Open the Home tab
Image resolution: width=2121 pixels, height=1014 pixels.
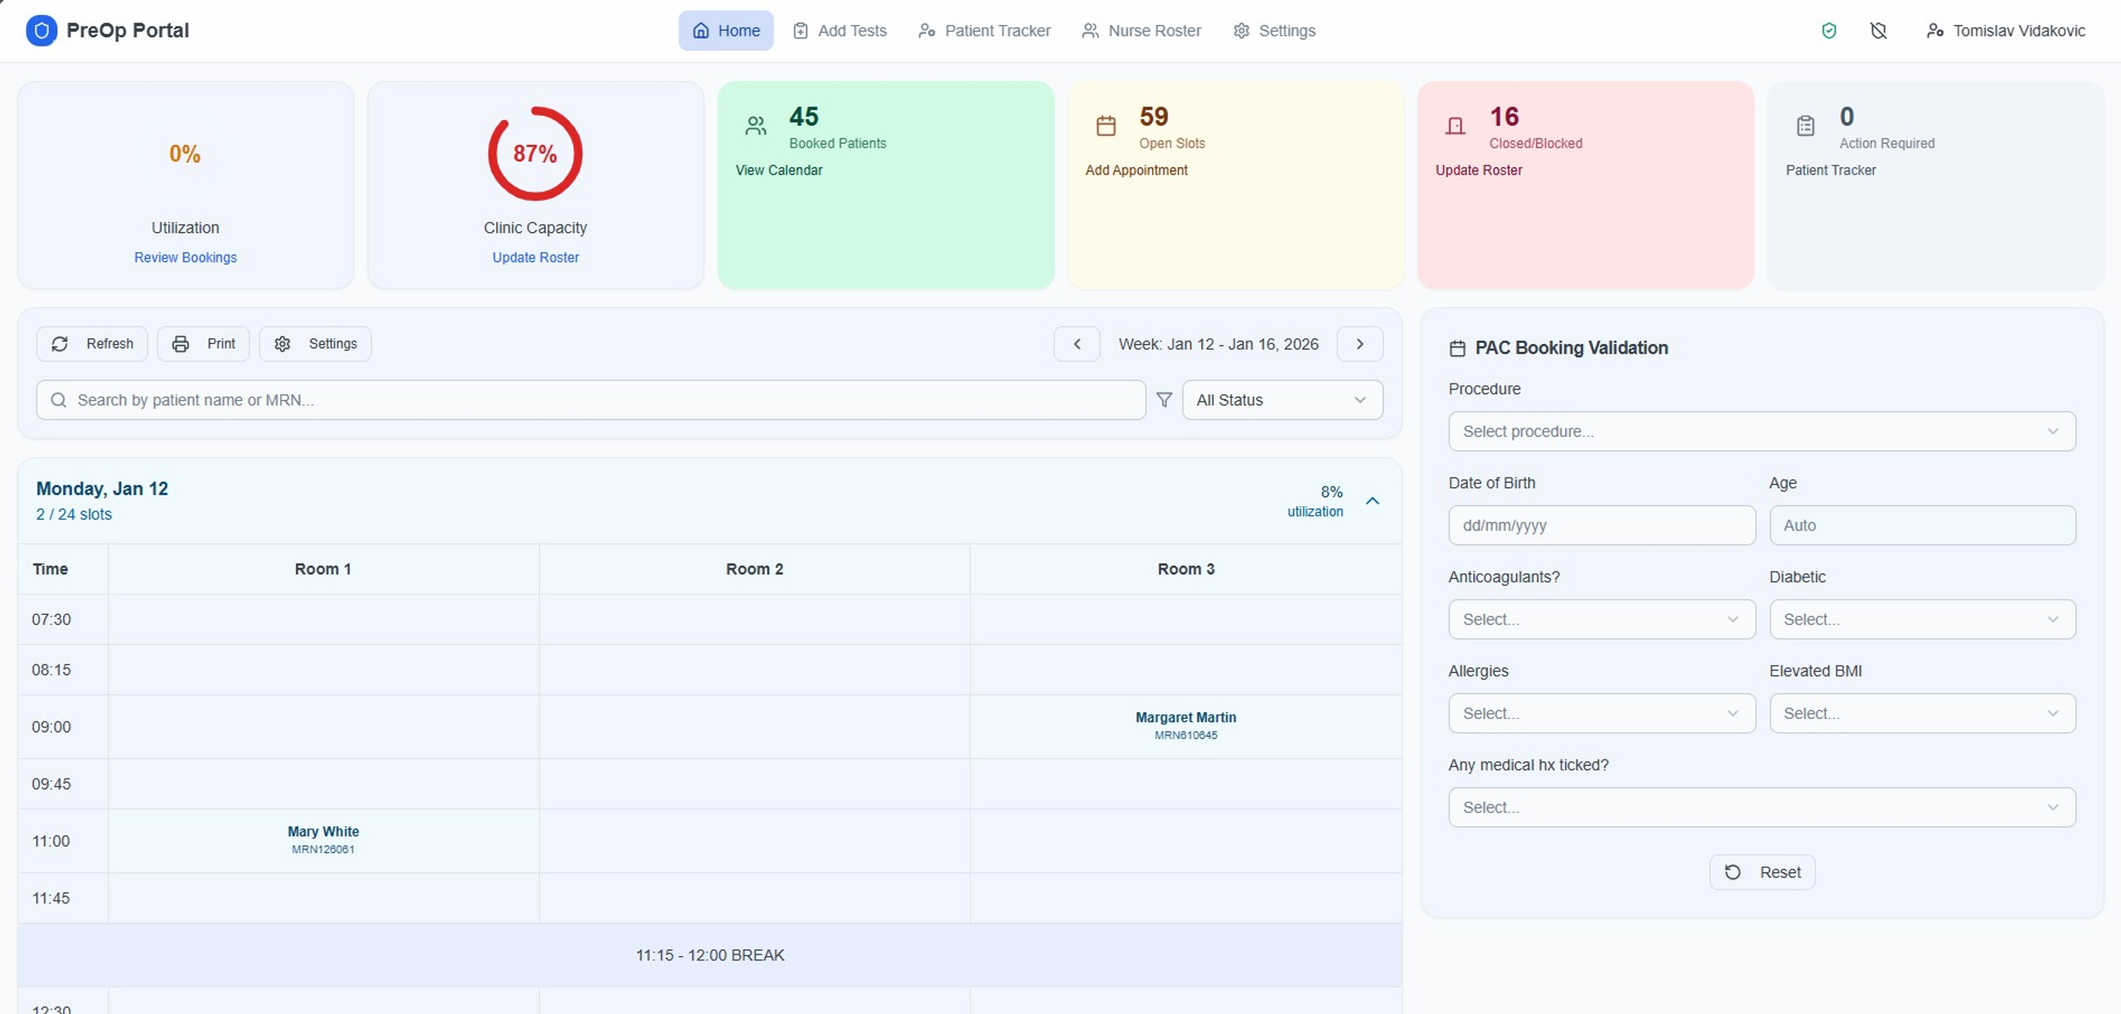[x=726, y=31]
